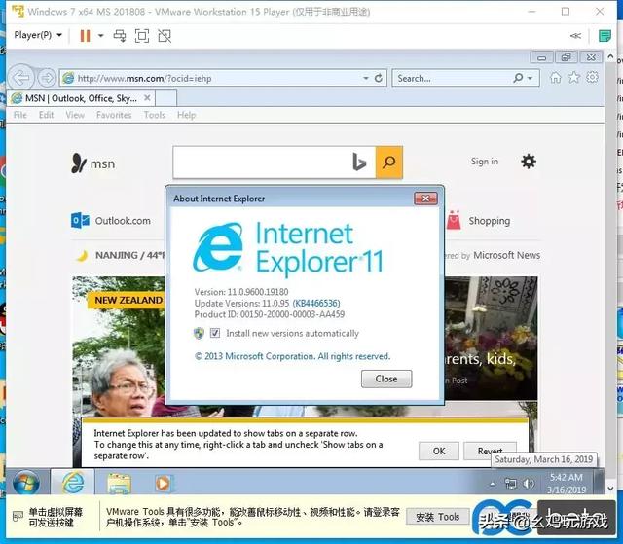Open IE Tools gear icon
This screenshot has height=544, width=623.
click(592, 77)
